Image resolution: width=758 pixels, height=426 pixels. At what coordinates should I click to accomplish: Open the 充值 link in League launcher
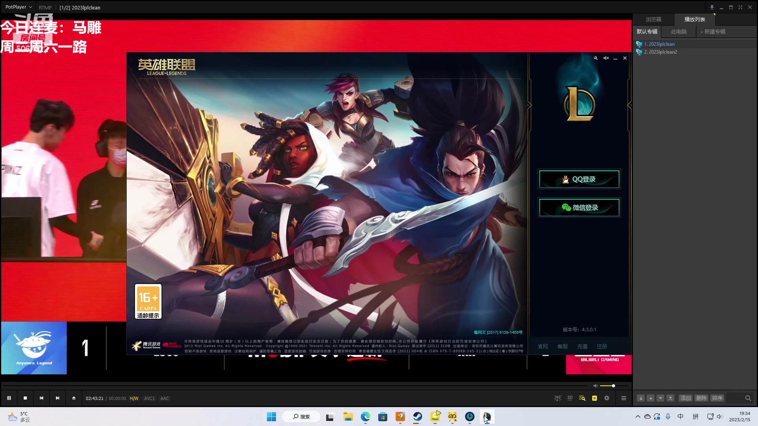point(582,346)
